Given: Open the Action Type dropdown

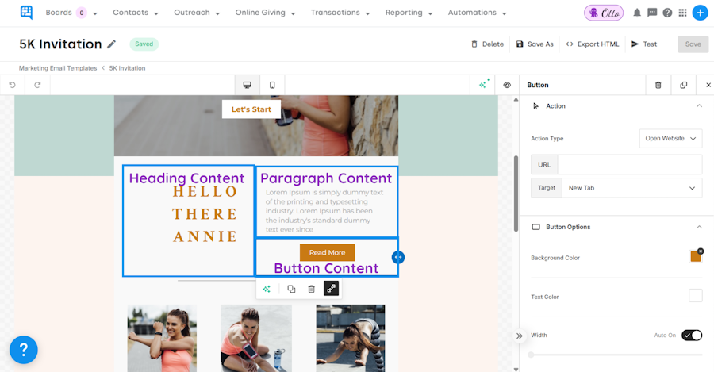Looking at the screenshot, I should click(x=670, y=139).
